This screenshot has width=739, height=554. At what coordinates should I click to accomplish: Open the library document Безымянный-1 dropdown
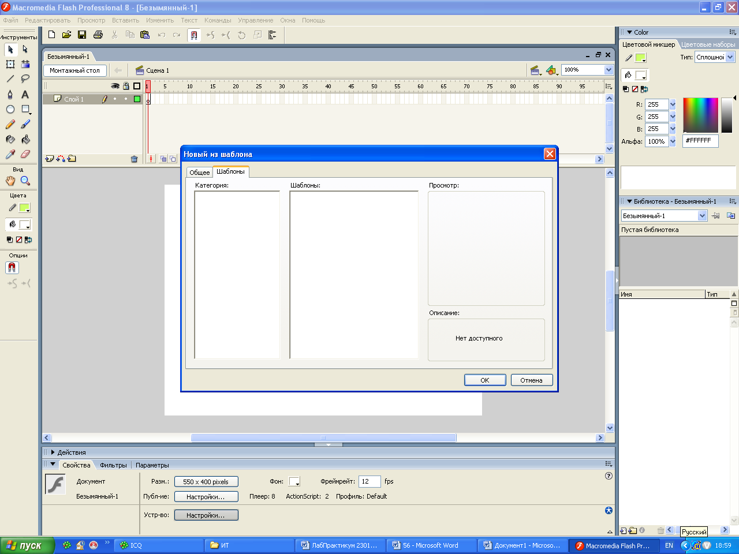point(703,216)
